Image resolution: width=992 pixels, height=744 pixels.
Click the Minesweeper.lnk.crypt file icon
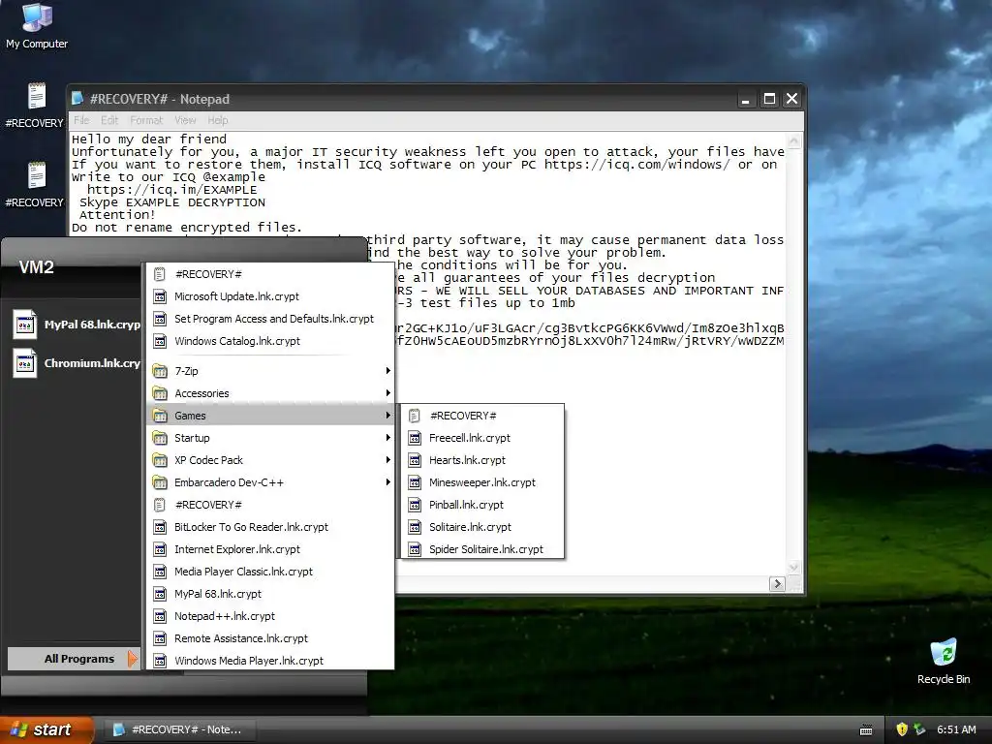415,482
